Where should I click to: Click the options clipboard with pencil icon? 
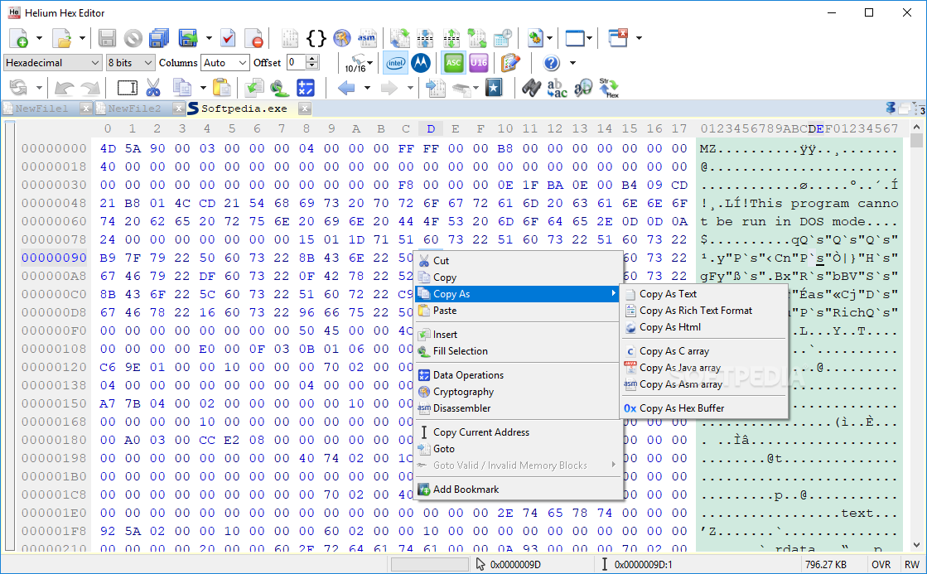pyautogui.click(x=509, y=63)
